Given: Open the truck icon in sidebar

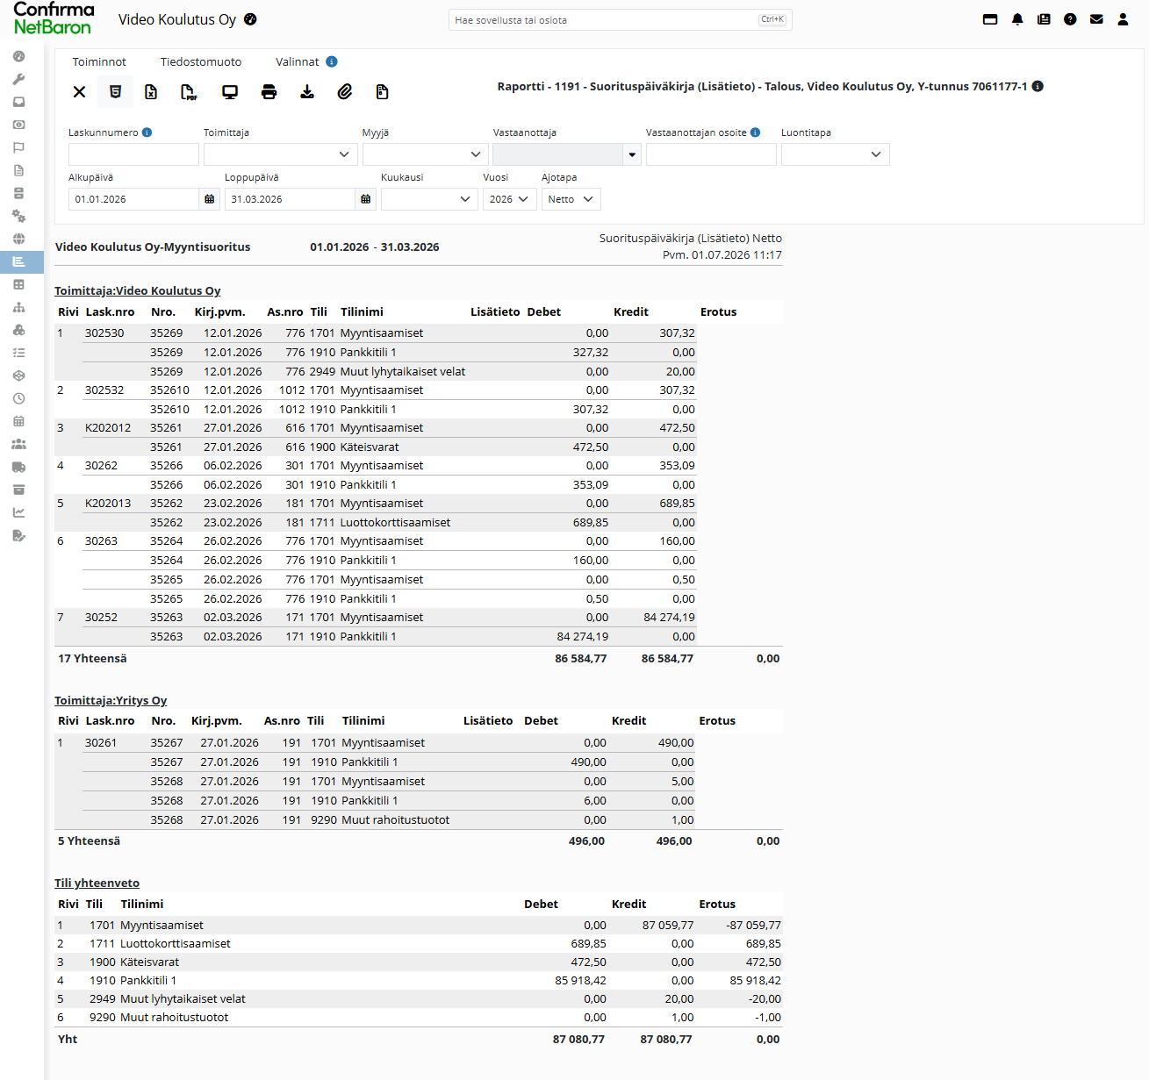Looking at the screenshot, I should [x=18, y=467].
